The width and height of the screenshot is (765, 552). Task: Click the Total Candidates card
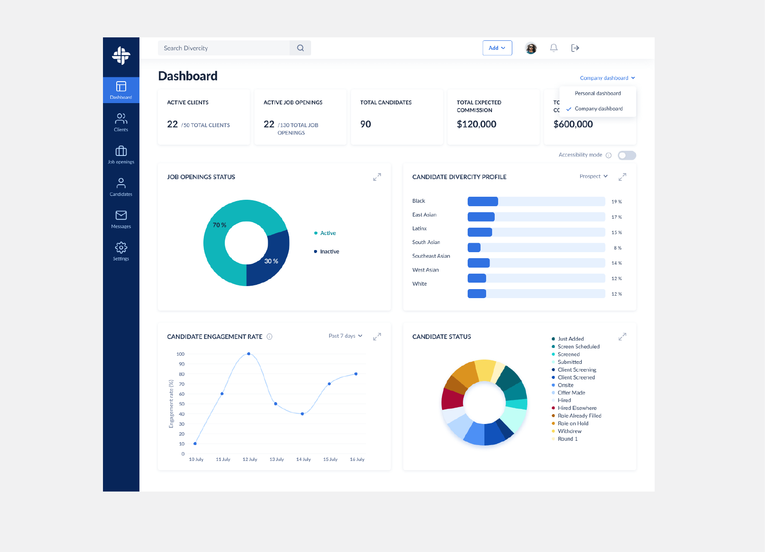(397, 117)
